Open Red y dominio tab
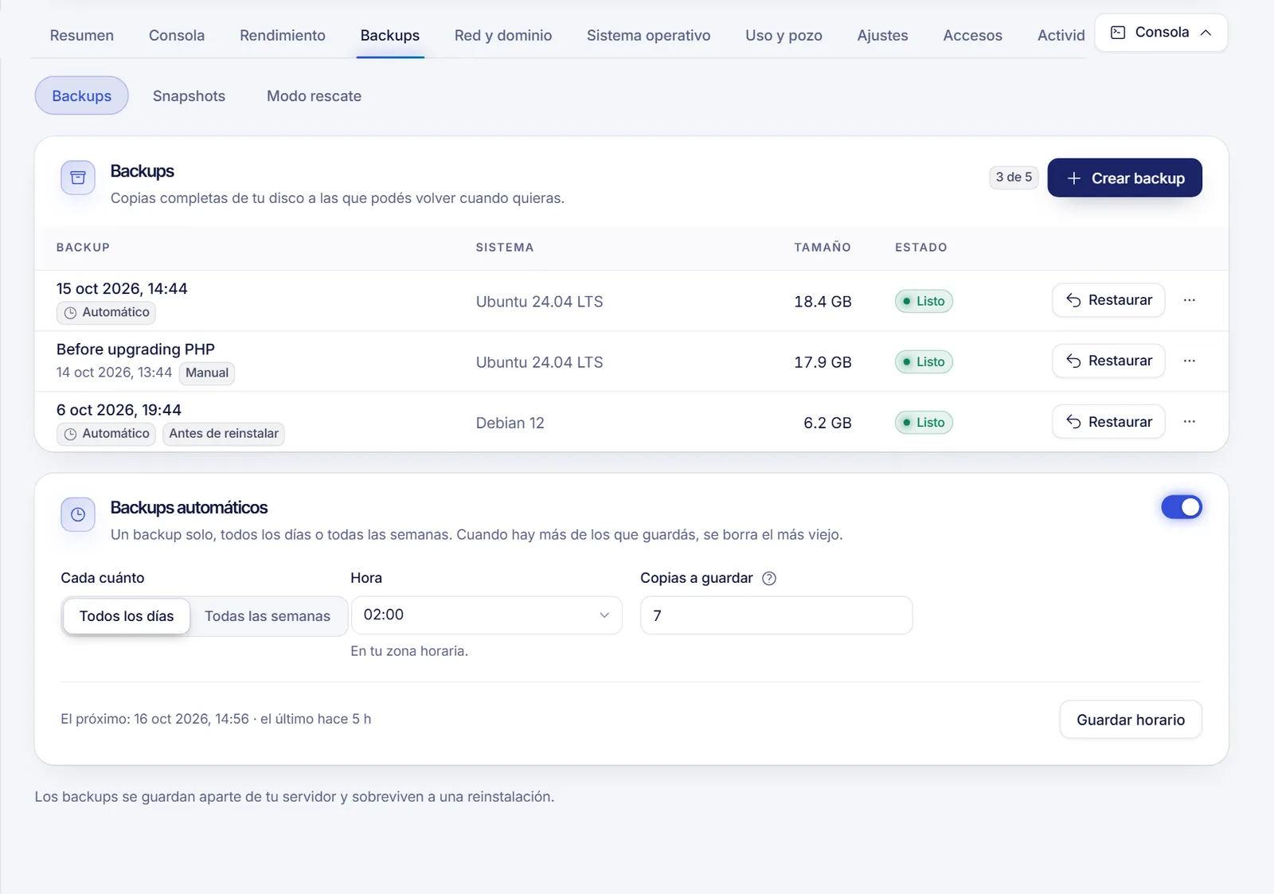This screenshot has height=894, width=1274. click(503, 35)
